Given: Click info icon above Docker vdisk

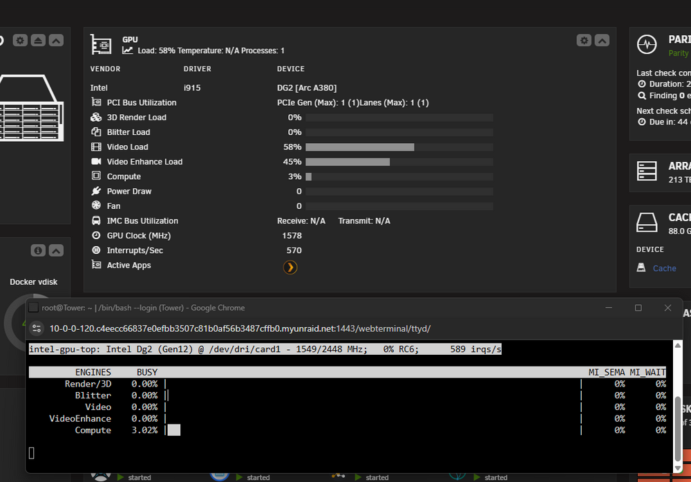Looking at the screenshot, I should click(x=38, y=250).
